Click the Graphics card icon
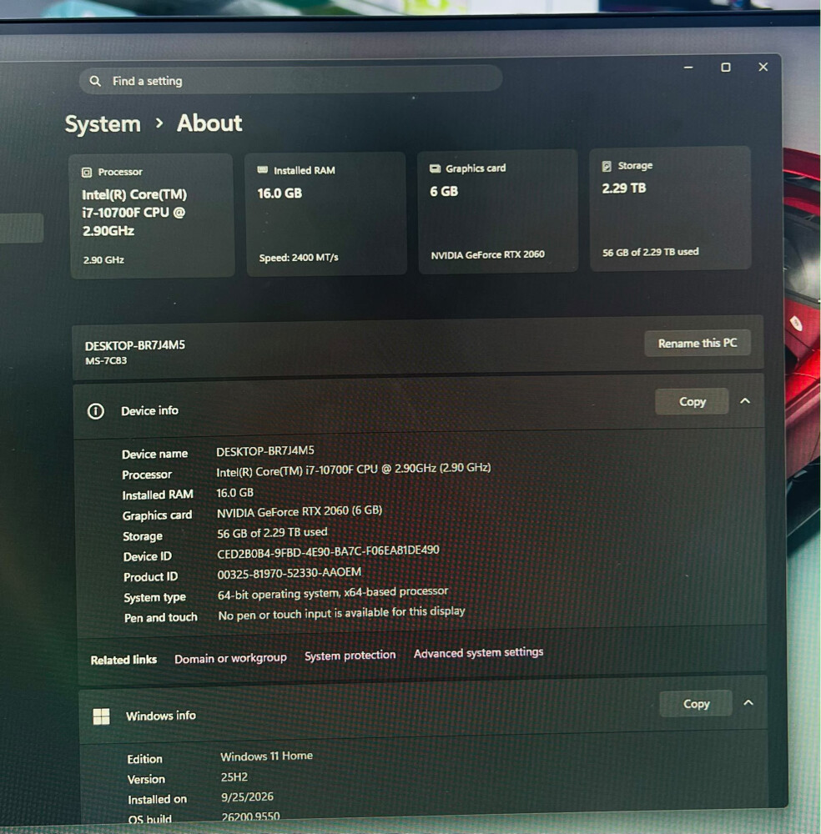821x834 pixels. (435, 168)
